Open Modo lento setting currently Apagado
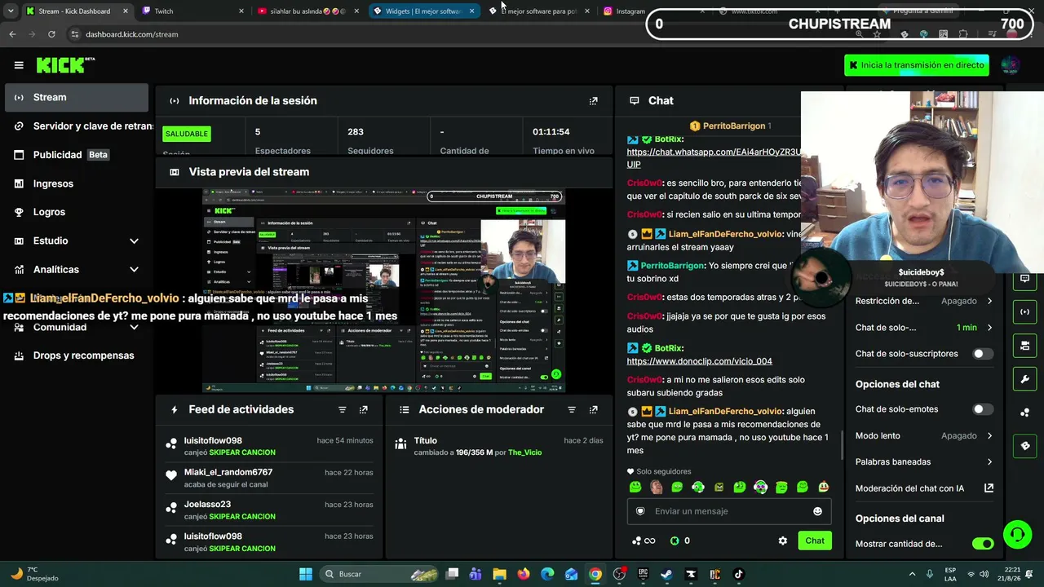The height and width of the screenshot is (587, 1044). (924, 435)
